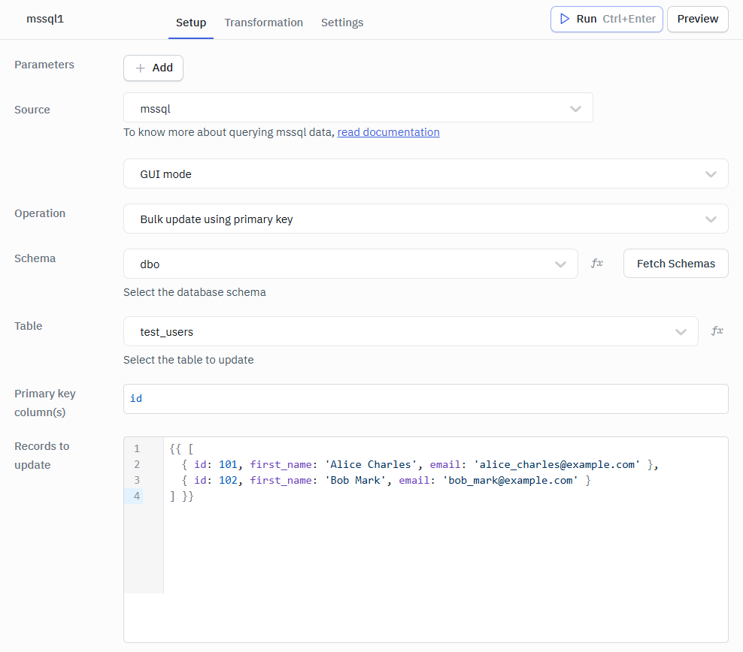Switch to the Transformation tab
The image size is (743, 652).
pos(263,23)
